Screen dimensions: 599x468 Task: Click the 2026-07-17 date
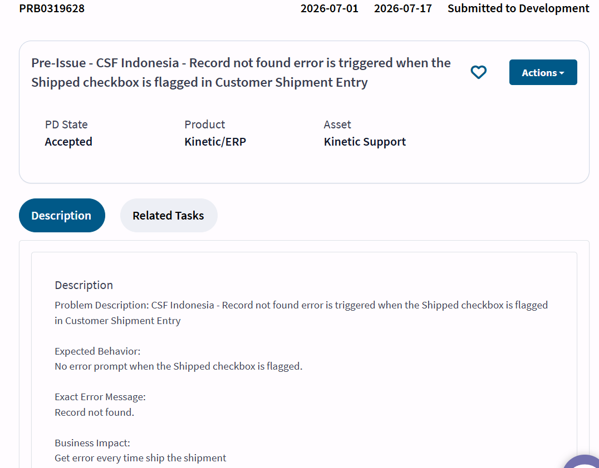tap(402, 8)
